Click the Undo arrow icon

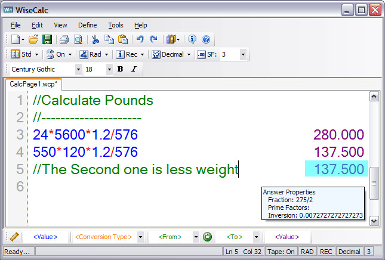(x=140, y=39)
